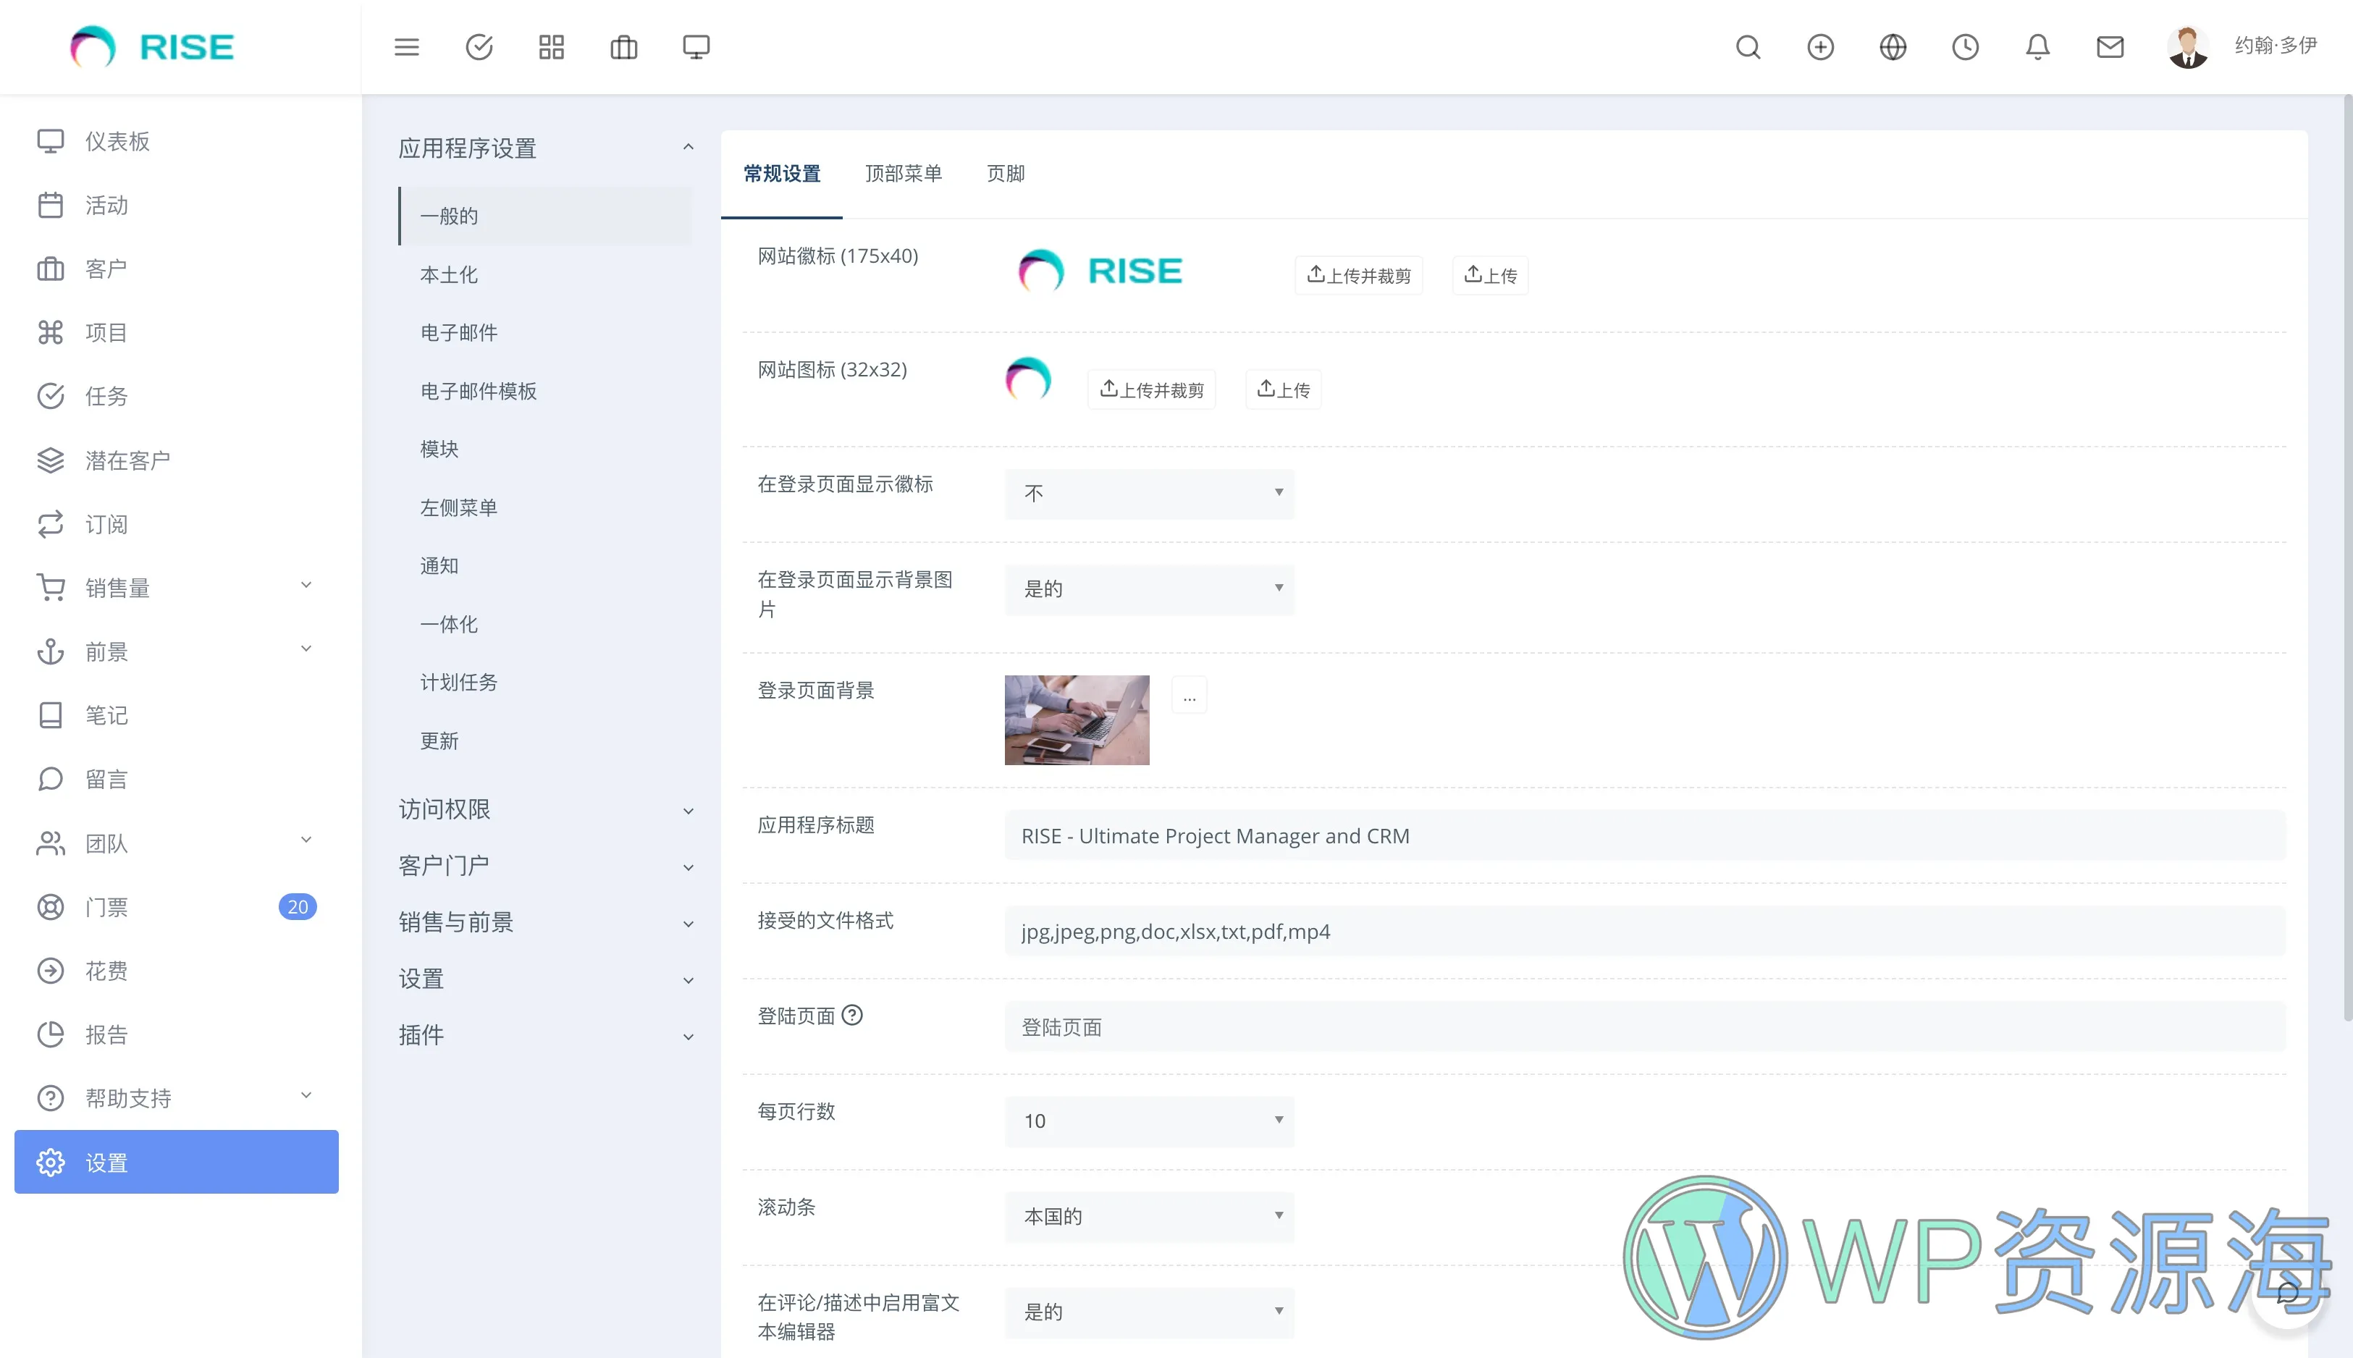This screenshot has height=1358, width=2353.
Task: Open 任务 in the left sidebar
Action: (x=176, y=397)
